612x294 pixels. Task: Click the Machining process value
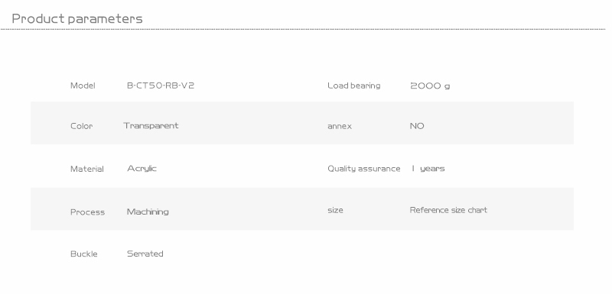point(148,212)
